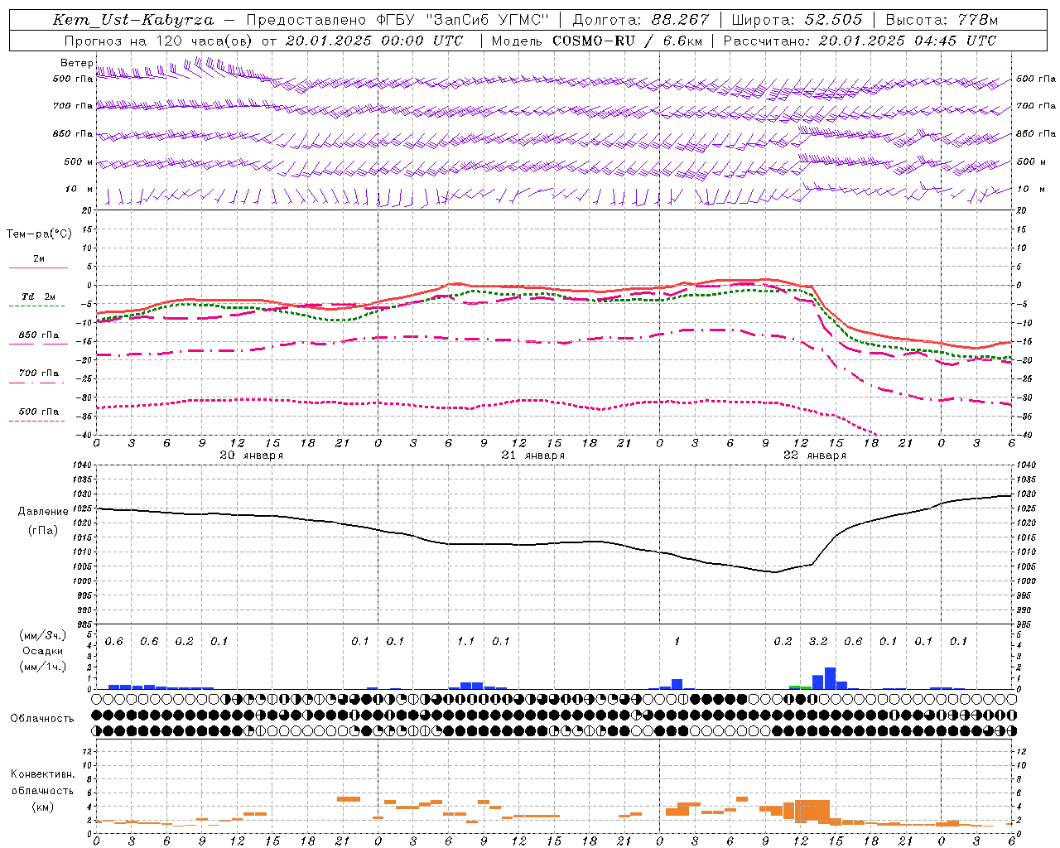
Task: Click the latitude value Широта: 52.505
Action: tap(797, 20)
